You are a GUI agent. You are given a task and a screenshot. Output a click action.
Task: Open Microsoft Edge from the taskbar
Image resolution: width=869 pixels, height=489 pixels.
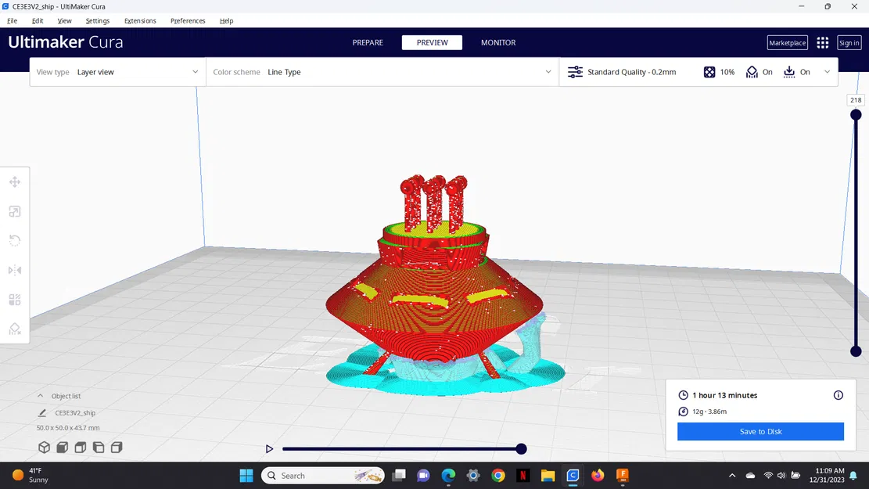coord(448,476)
